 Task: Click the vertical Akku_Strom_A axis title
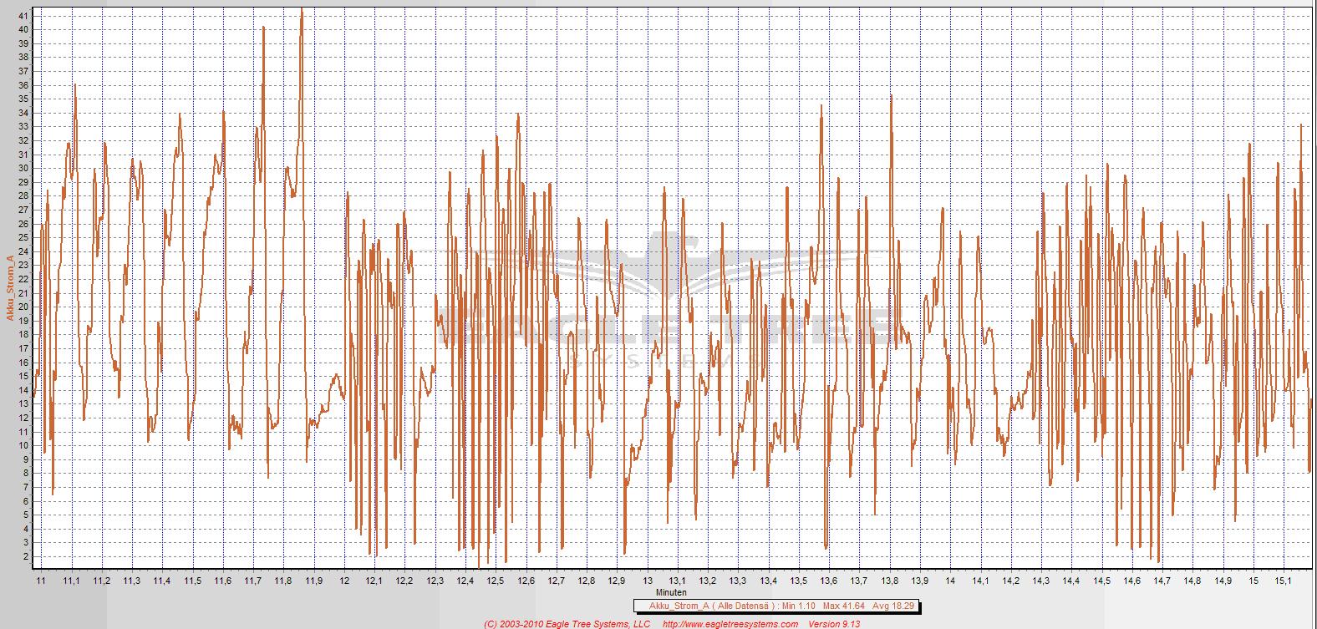(10, 289)
